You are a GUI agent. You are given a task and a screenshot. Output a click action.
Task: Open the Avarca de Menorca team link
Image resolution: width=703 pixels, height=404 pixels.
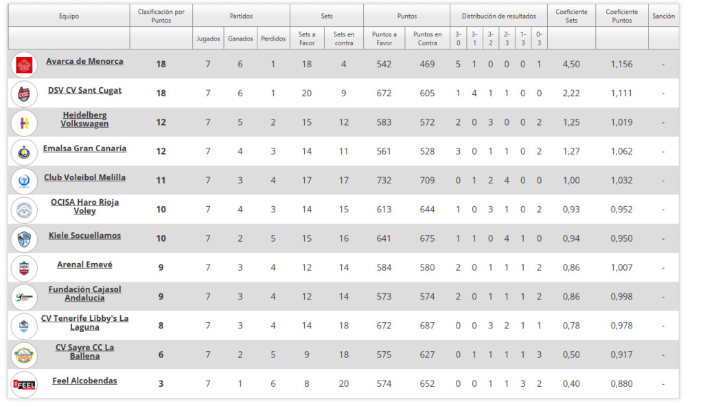pyautogui.click(x=84, y=61)
